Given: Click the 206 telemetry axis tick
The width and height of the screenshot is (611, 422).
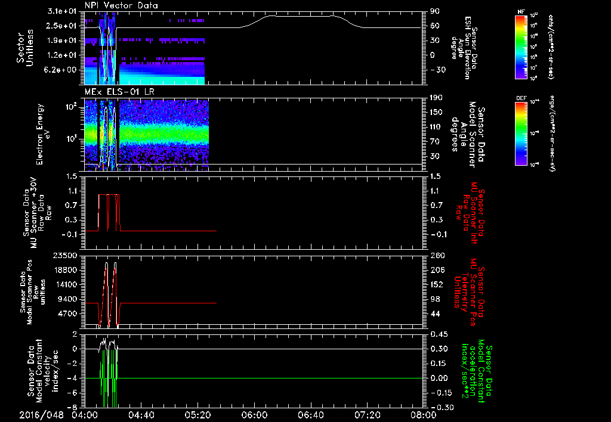Looking at the screenshot, I should [x=437, y=270].
